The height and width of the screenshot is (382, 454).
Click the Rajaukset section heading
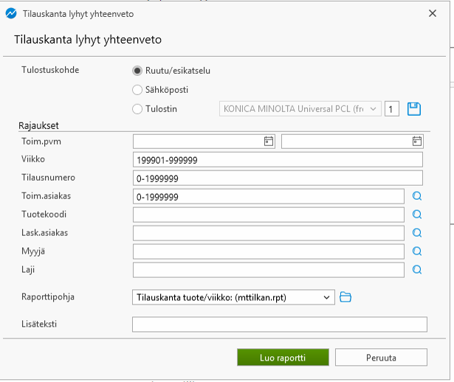click(38, 125)
